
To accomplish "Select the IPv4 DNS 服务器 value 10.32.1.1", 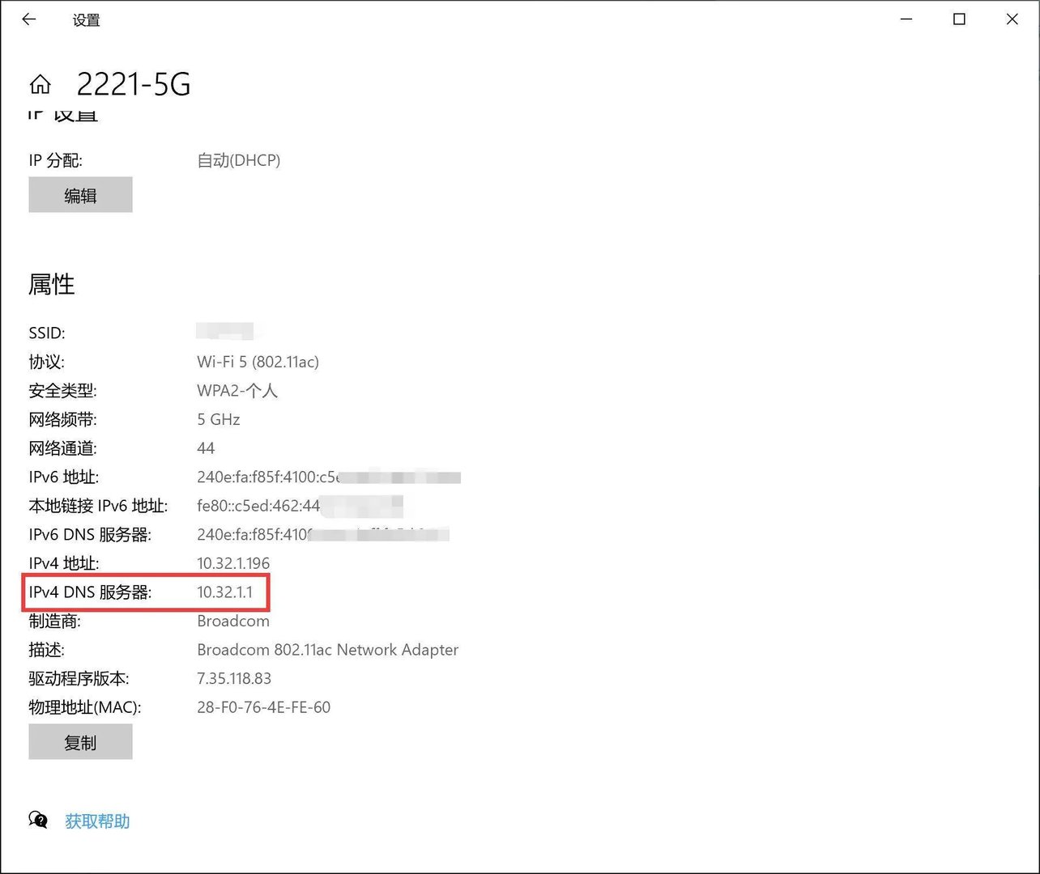I will [x=228, y=592].
